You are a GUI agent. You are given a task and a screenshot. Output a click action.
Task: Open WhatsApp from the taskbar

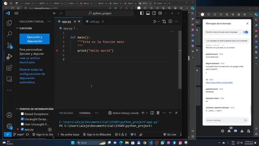click(x=163, y=143)
